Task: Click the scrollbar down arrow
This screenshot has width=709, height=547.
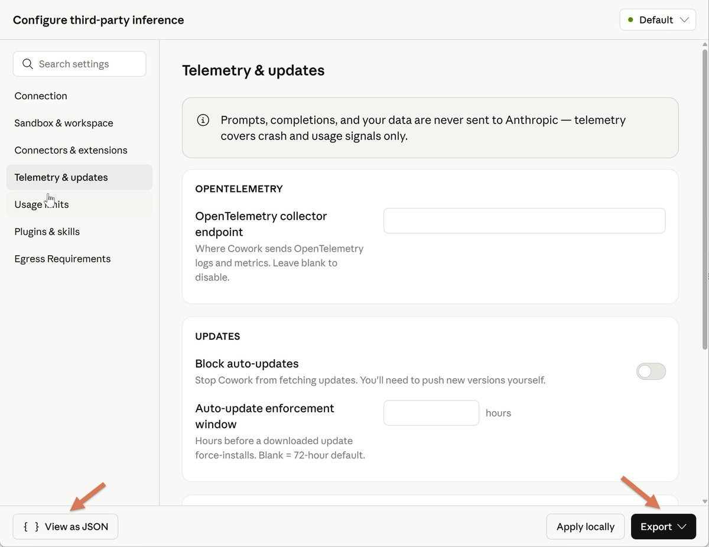Action: click(x=705, y=502)
